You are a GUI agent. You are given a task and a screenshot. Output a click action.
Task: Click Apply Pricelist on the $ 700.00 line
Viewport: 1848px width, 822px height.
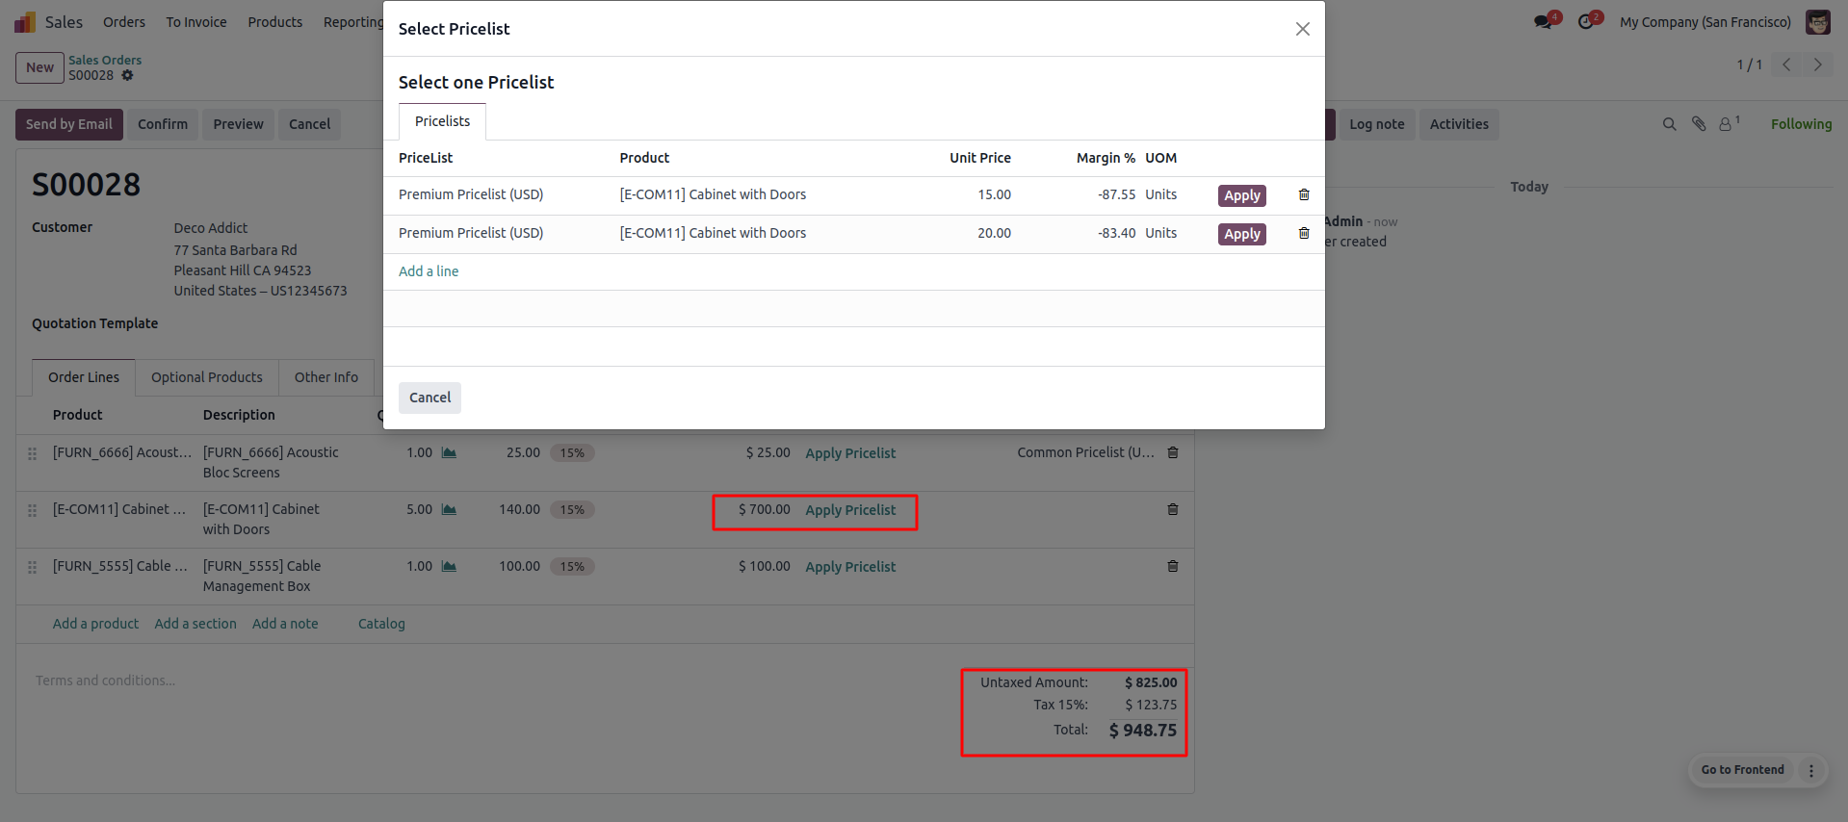click(x=850, y=510)
